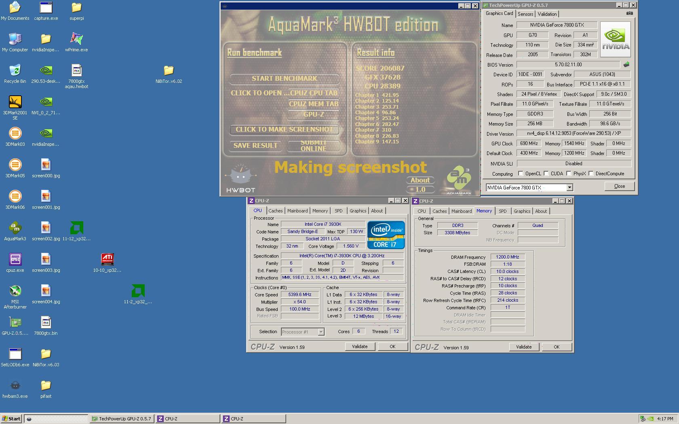Select the 7800gtx aqau.hwbot file icon
679x424 pixels.
click(x=76, y=76)
